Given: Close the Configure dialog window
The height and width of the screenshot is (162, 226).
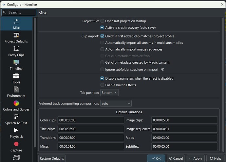Looking at the screenshot, I should (222, 5).
